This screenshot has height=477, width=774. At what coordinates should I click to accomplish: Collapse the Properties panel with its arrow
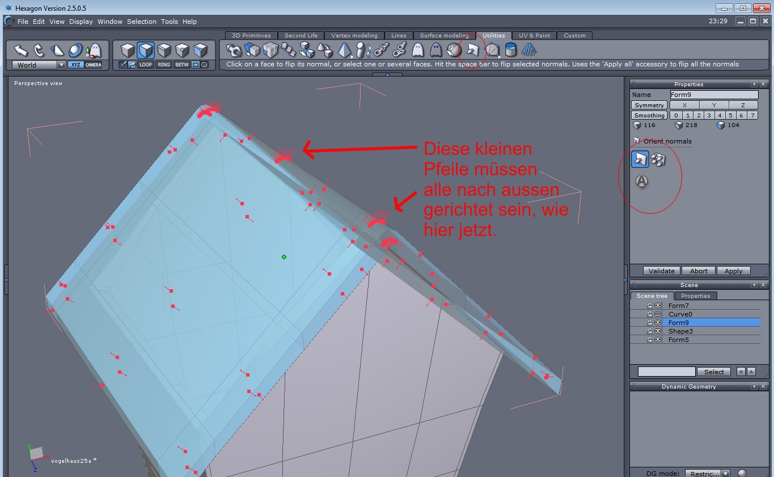pos(754,84)
